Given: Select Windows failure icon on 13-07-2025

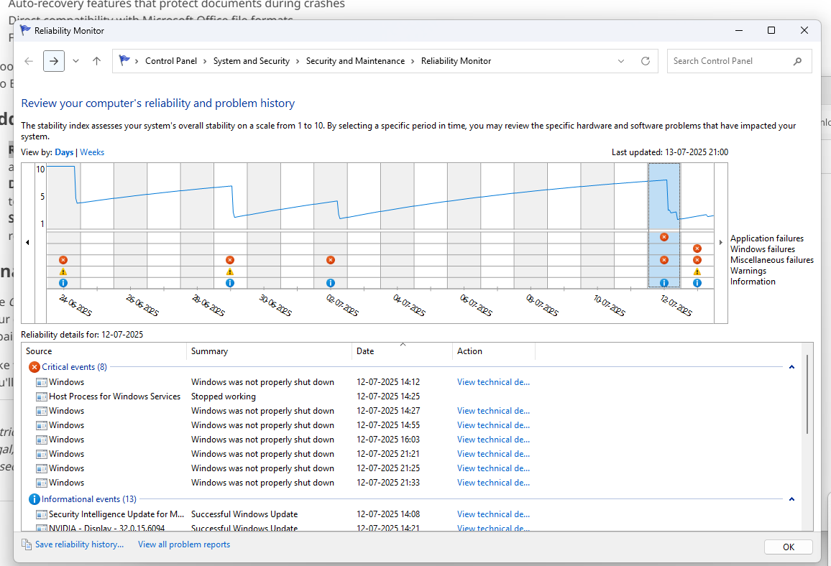Looking at the screenshot, I should pos(697,249).
